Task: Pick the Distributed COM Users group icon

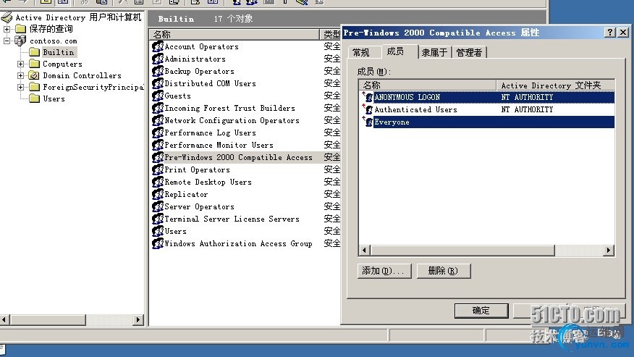Action: click(x=158, y=83)
